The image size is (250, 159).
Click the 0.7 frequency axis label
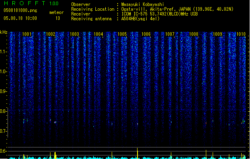tap(4, 131)
